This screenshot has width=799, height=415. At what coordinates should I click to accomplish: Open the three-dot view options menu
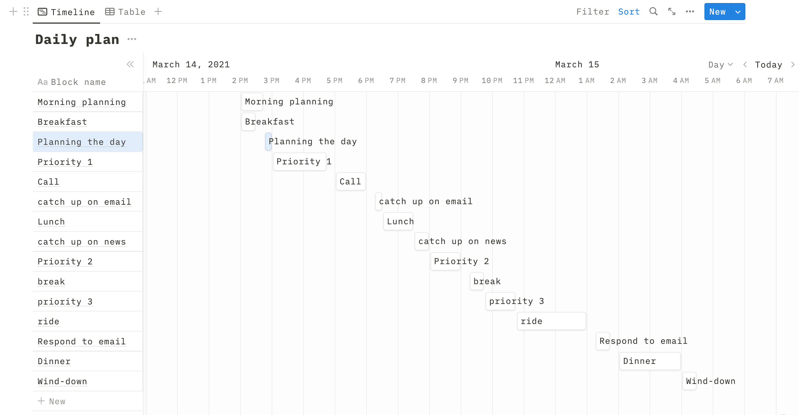690,12
